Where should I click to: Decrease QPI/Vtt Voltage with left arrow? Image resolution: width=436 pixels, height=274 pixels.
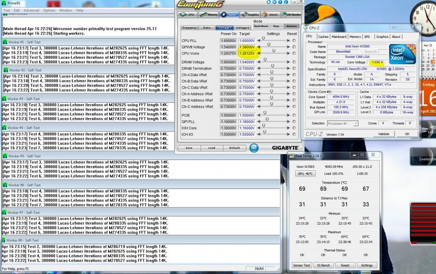tap(258, 47)
